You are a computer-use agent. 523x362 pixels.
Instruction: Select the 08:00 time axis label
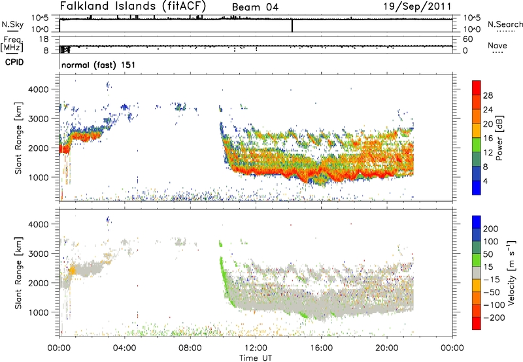click(x=190, y=348)
